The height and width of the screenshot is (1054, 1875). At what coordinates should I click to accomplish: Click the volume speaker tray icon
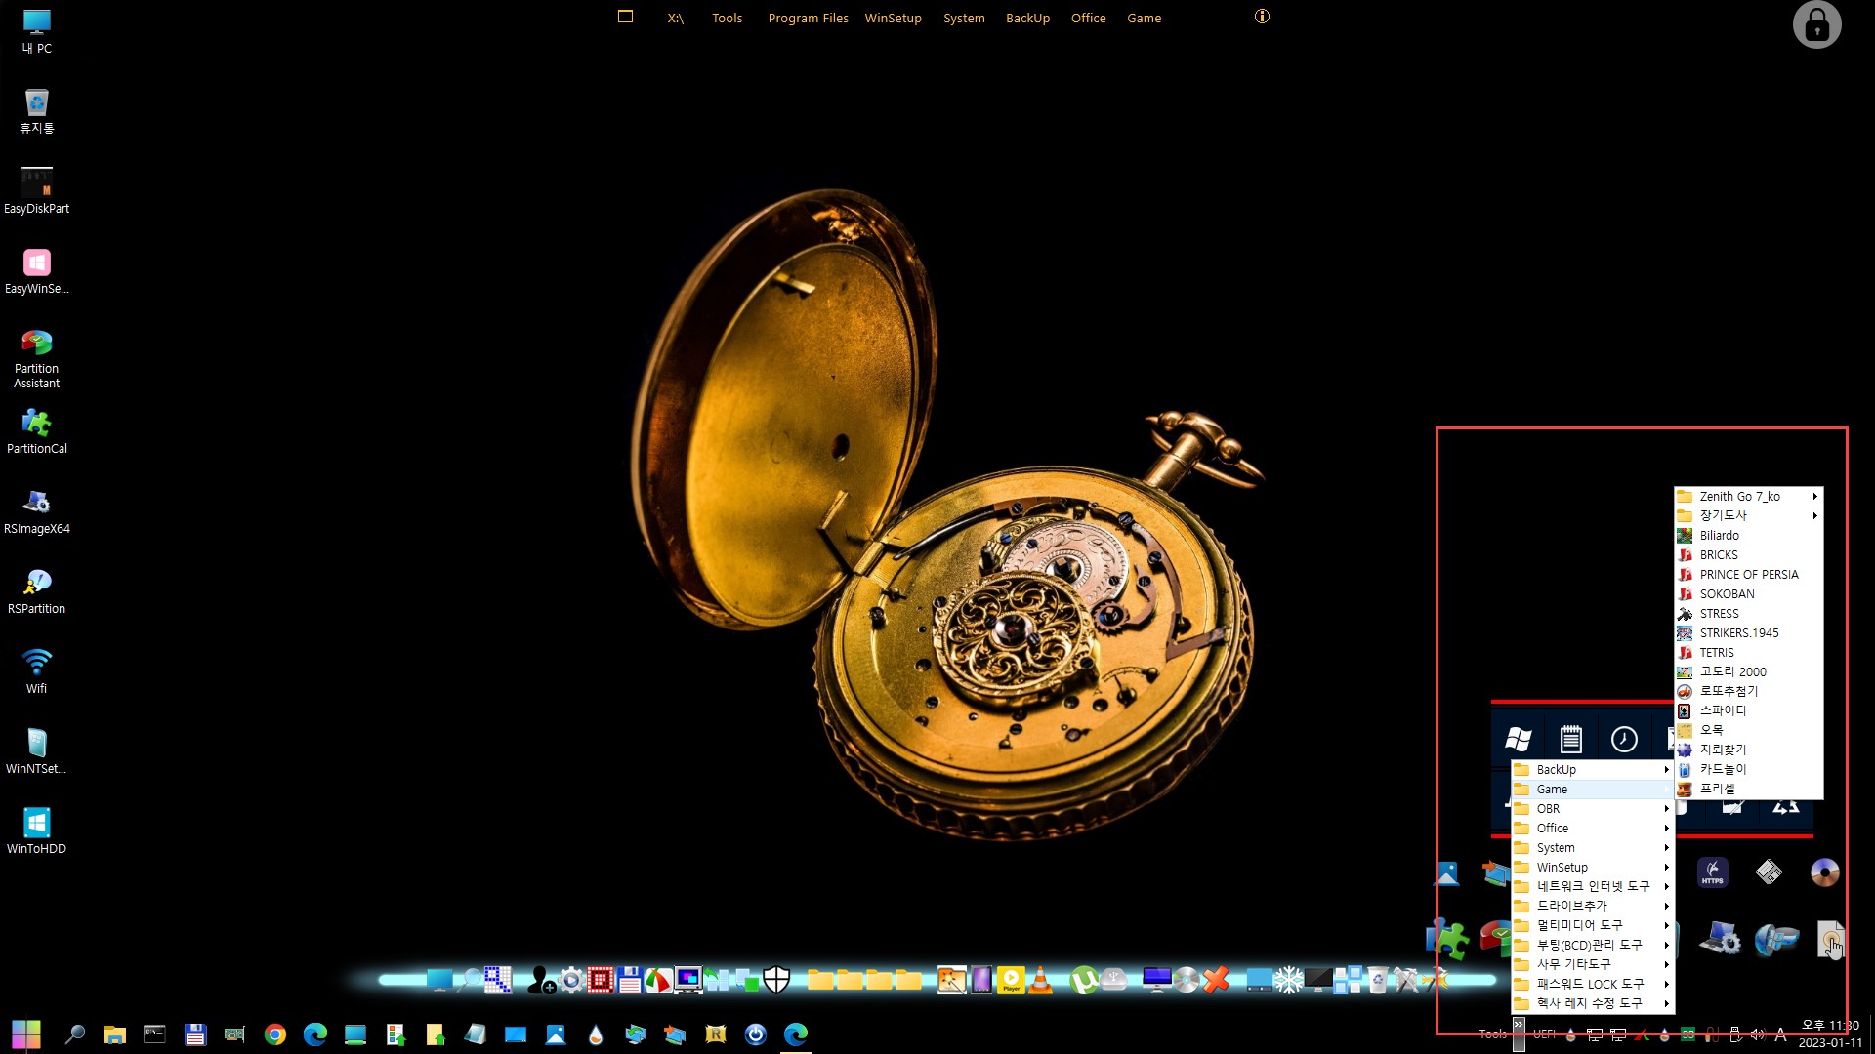point(1757,1034)
